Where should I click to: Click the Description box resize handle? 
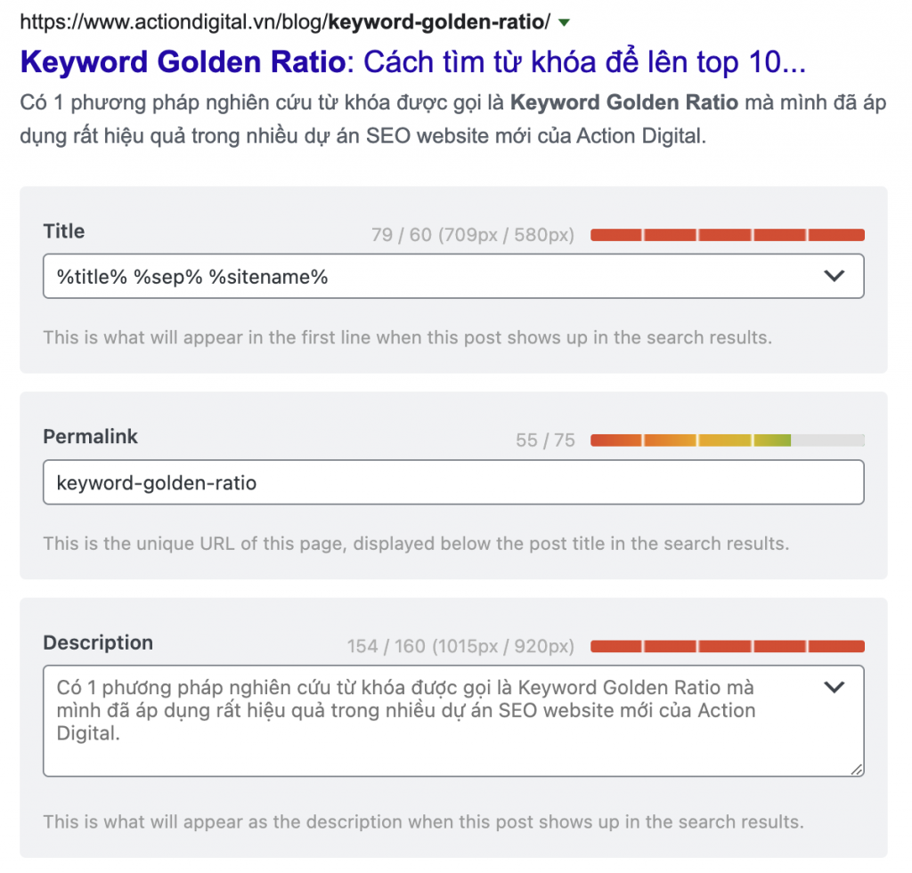pyautogui.click(x=856, y=769)
